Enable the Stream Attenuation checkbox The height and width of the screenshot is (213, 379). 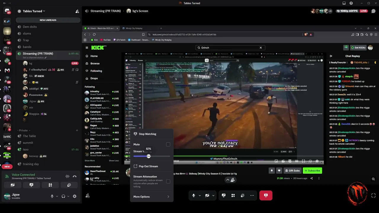coord(168,181)
